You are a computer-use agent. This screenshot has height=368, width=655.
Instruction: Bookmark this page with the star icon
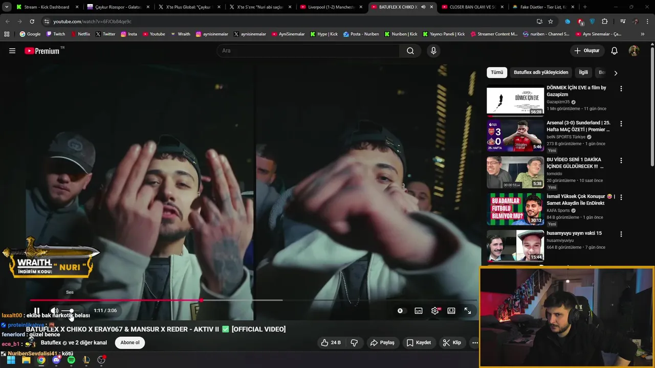coord(551,21)
